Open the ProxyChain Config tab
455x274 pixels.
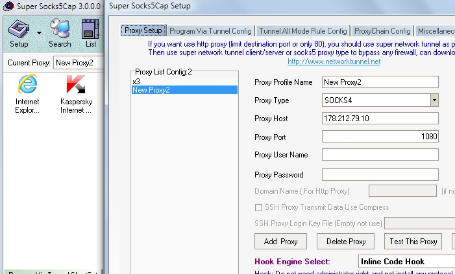click(x=382, y=31)
